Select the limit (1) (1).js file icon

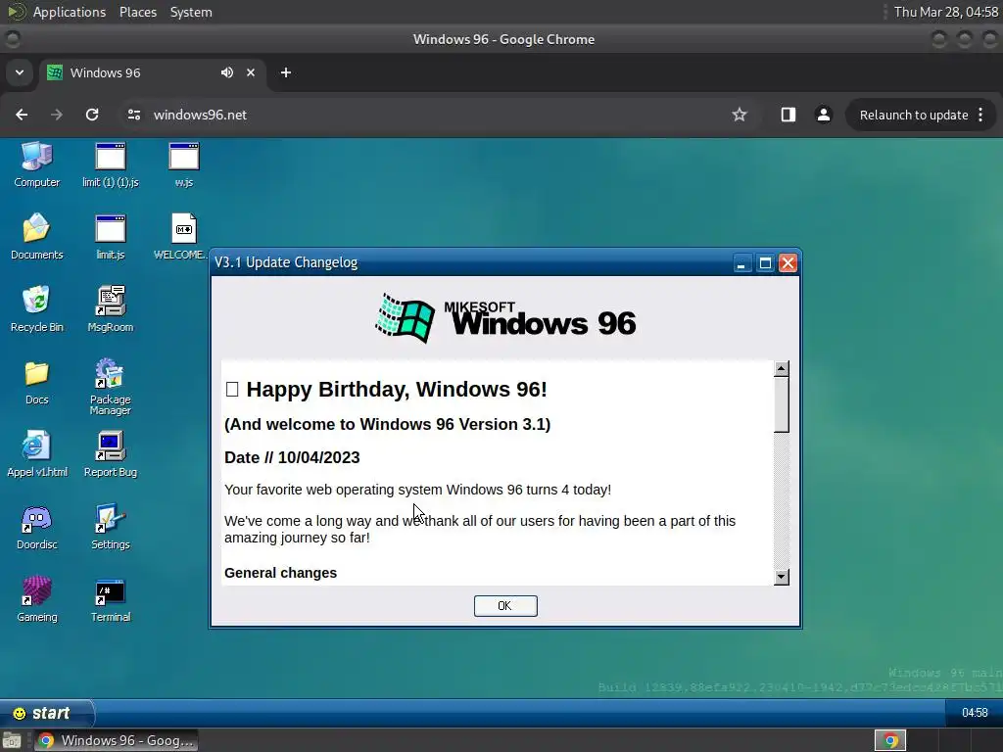coord(110,164)
